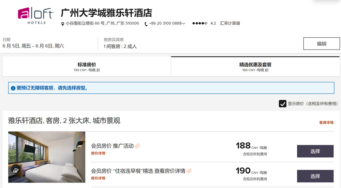The width and height of the screenshot is (341, 188).
Task: Click the phone icon beside hotel number
Action: (146, 24)
